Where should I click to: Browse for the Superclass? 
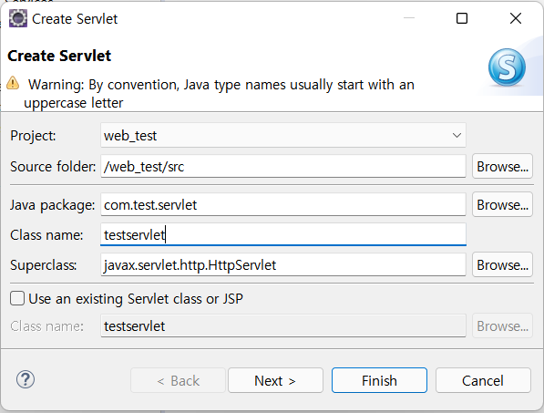pos(502,264)
